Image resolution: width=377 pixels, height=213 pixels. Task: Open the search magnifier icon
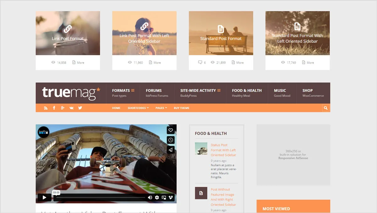point(325,108)
